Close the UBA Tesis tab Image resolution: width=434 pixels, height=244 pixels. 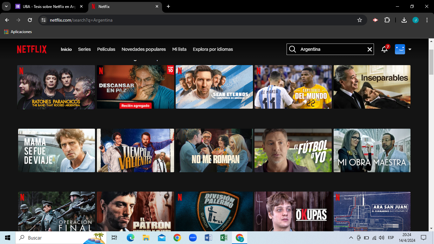point(82,6)
